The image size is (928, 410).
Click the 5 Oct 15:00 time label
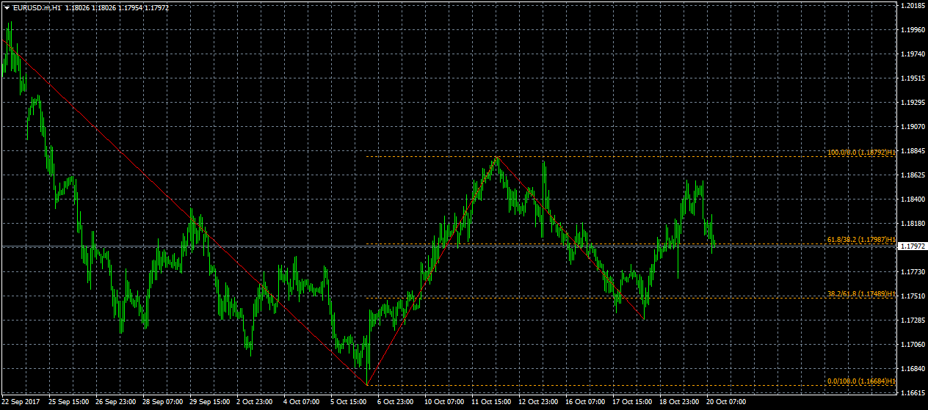pyautogui.click(x=349, y=402)
